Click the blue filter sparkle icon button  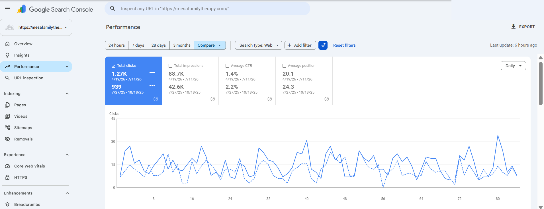pyautogui.click(x=323, y=45)
